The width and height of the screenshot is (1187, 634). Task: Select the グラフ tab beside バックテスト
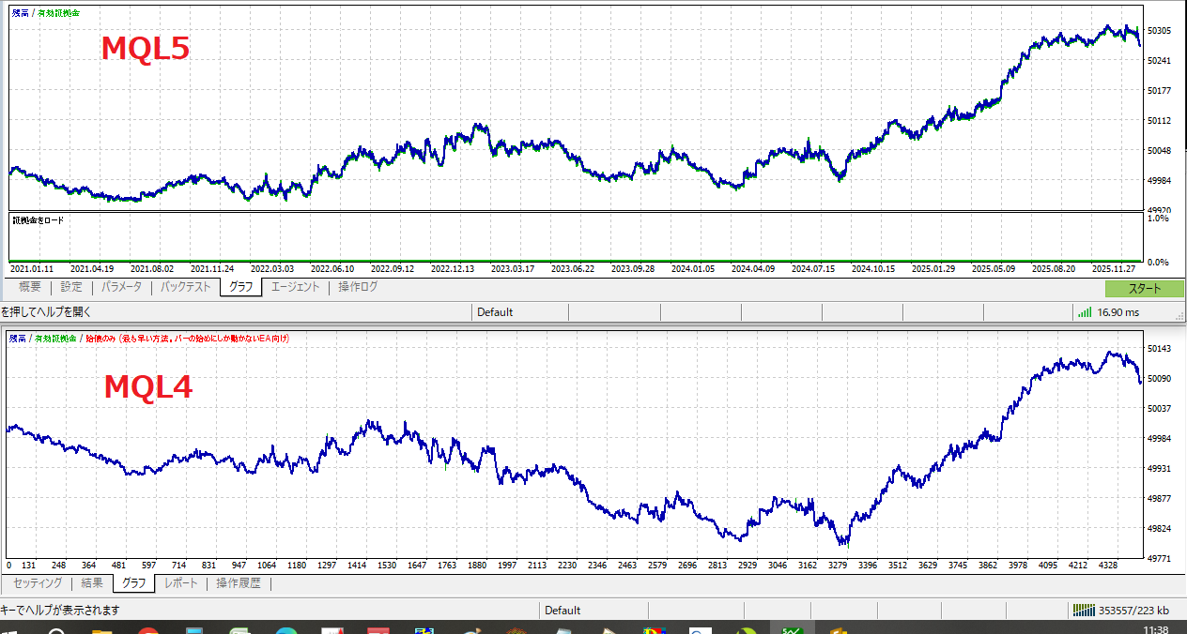(240, 287)
